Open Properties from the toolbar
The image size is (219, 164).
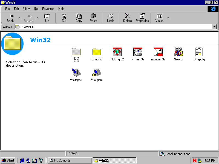142,18
